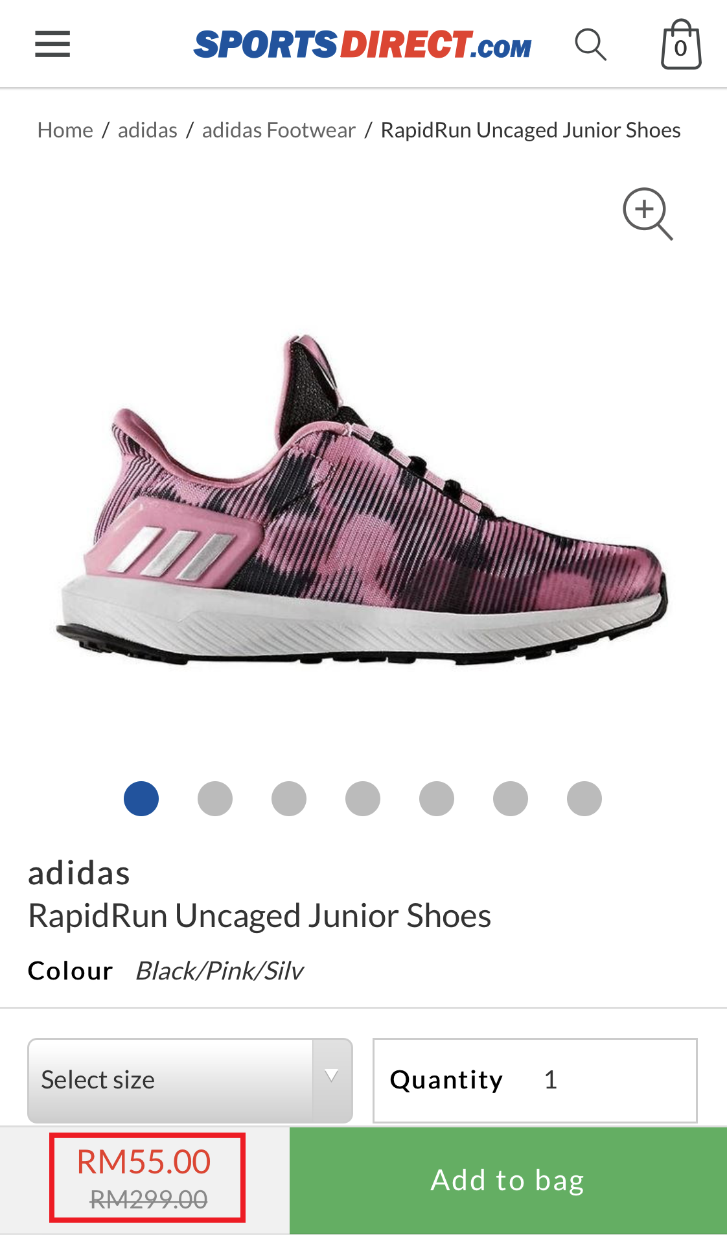Image resolution: width=727 pixels, height=1235 pixels.
Task: Open the shopping bag icon
Action: (x=681, y=44)
